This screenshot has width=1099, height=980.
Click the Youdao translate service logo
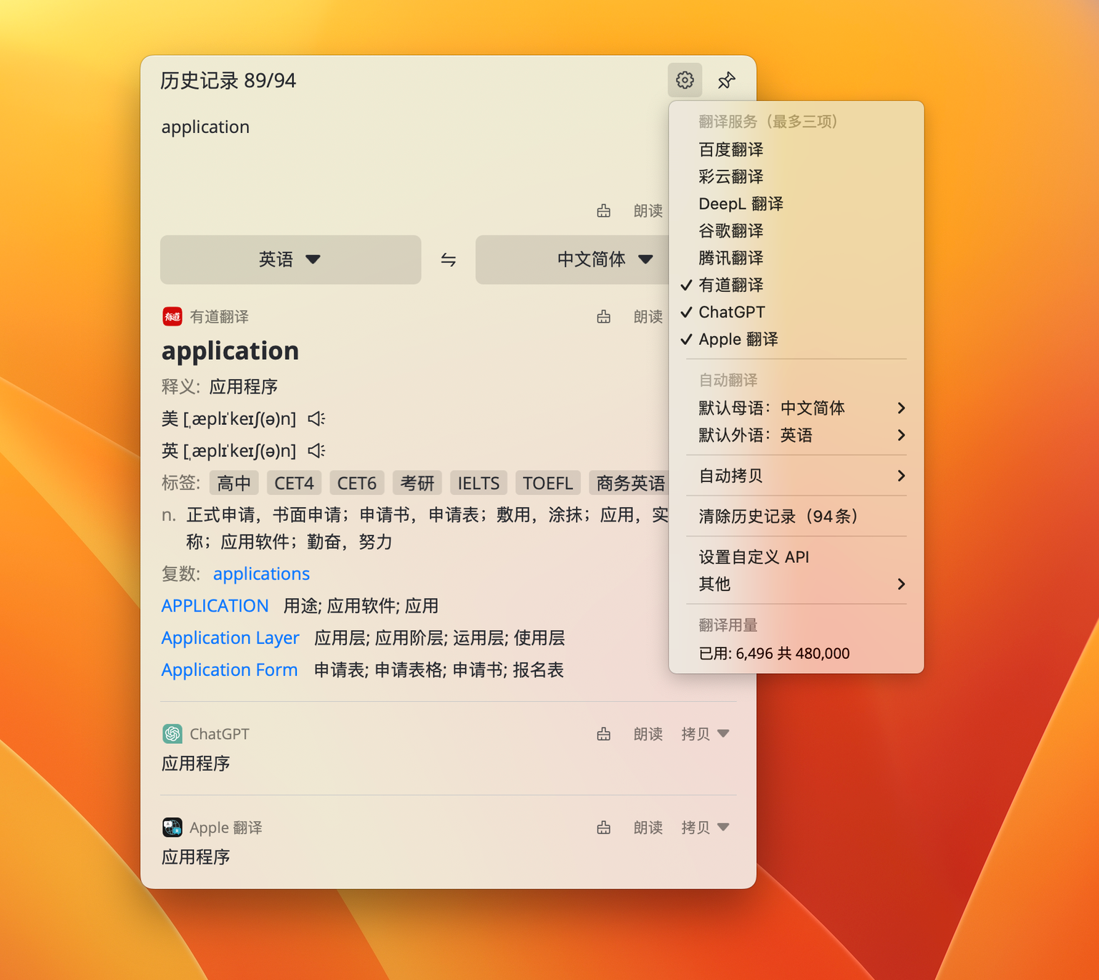[172, 316]
